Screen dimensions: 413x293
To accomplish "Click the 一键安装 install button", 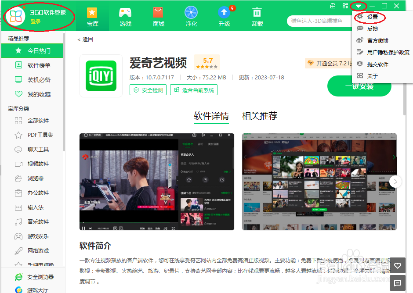I will (359, 86).
